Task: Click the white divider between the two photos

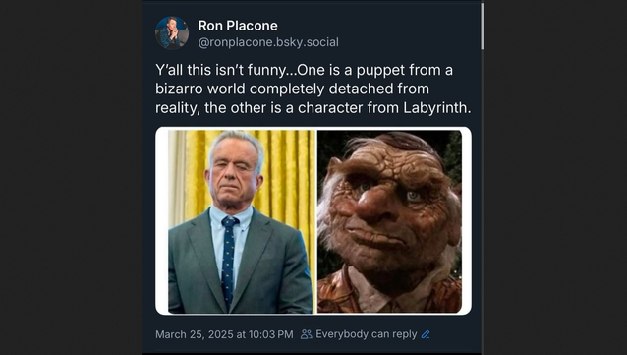Action: pos(316,221)
